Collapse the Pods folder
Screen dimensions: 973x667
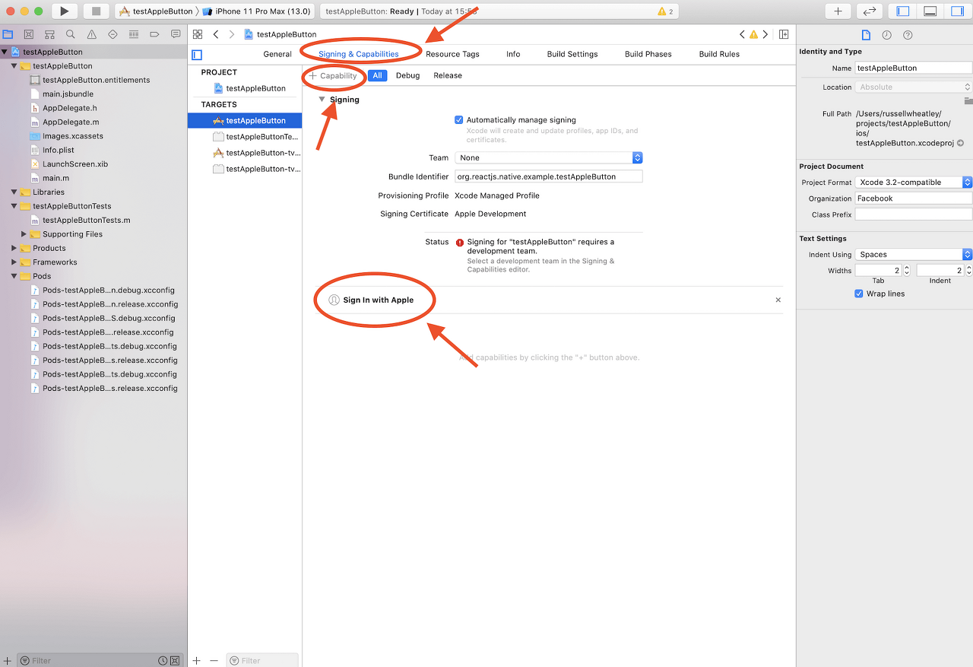click(14, 276)
